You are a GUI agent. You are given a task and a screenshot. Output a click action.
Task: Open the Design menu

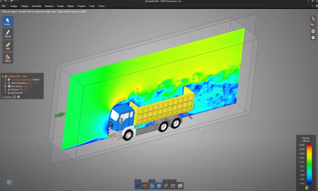(14, 6)
